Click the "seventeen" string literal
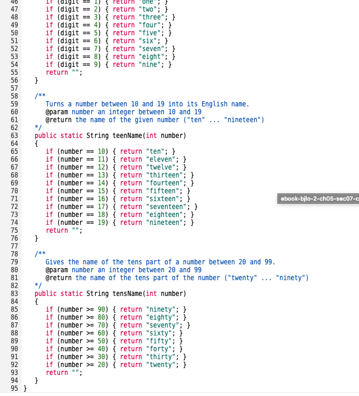Screen dimensions: 359x396 click(166, 206)
